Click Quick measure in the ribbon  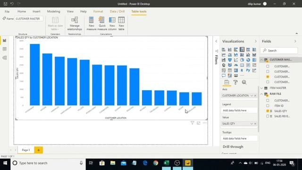pyautogui.click(x=102, y=24)
